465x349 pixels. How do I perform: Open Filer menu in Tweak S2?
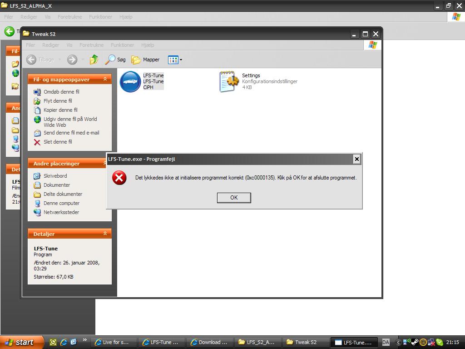point(30,45)
